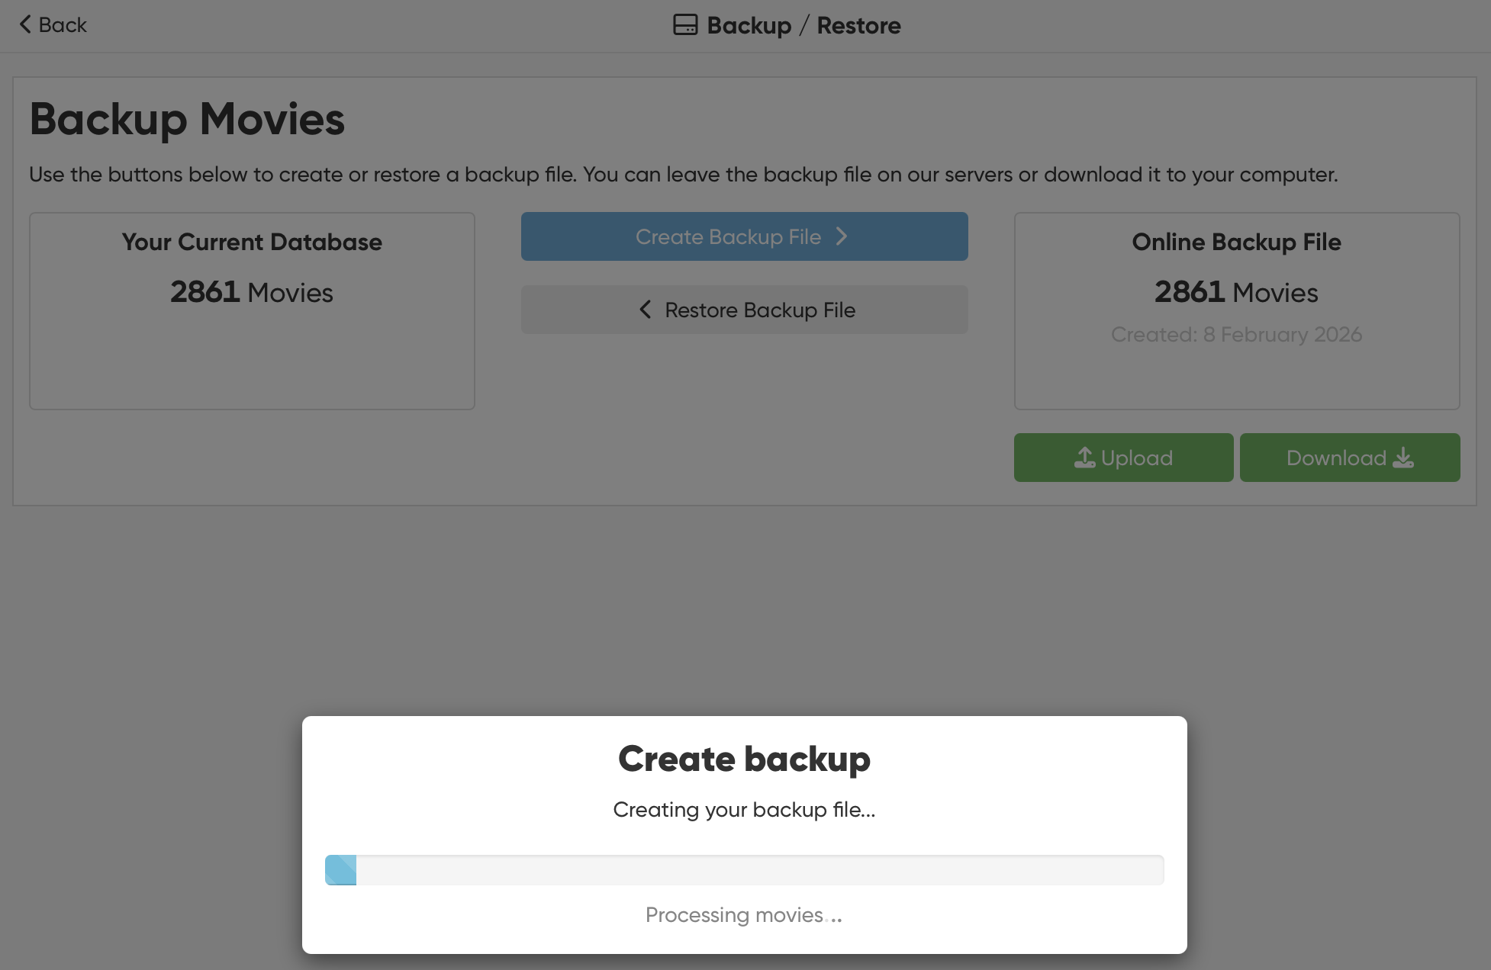The width and height of the screenshot is (1491, 970).
Task: Click the Backup Movies heading
Action: pos(187,119)
